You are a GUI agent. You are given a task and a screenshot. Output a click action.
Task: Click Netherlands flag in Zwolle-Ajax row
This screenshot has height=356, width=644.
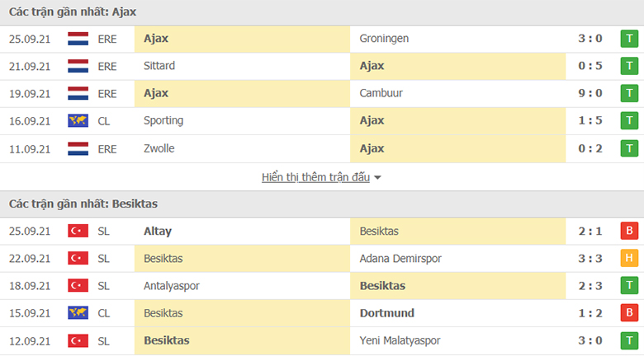(x=78, y=149)
